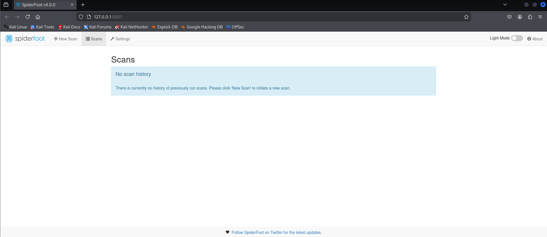Open the browser extensions icon
547x237 pixels.
tap(530, 17)
